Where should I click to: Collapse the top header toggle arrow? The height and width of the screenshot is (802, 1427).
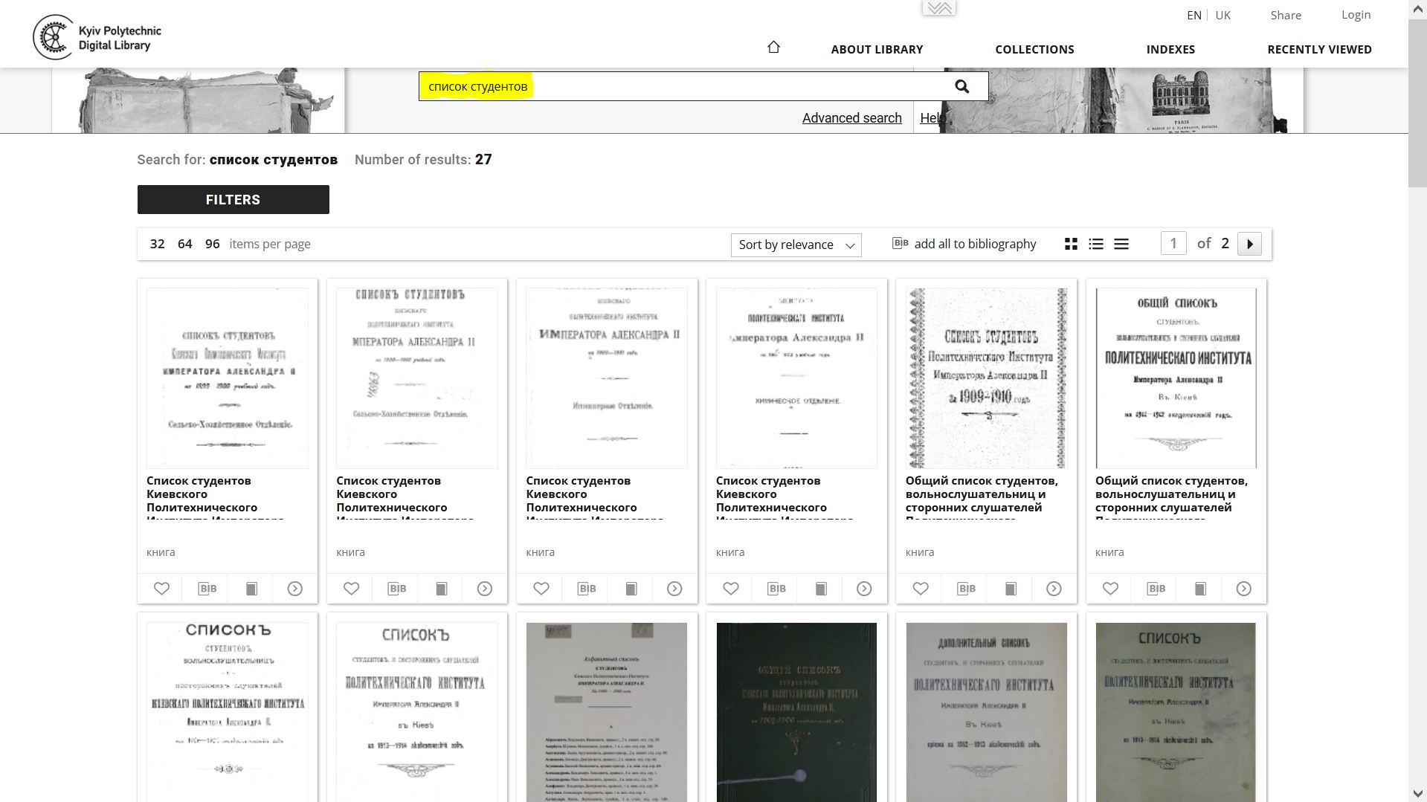pos(939,8)
